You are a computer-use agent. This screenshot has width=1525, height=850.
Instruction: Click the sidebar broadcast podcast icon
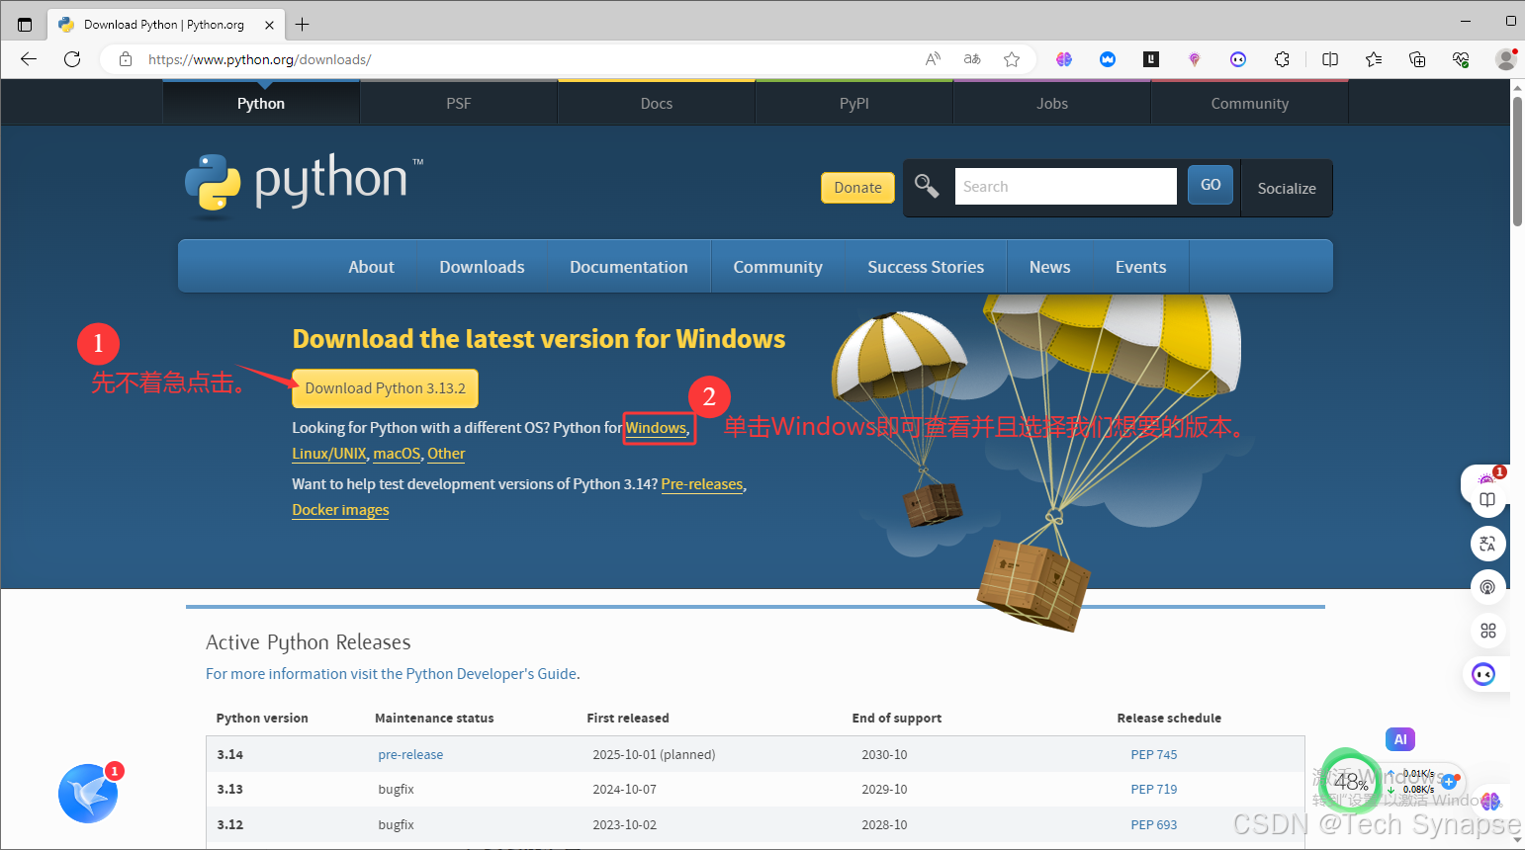pyautogui.click(x=1487, y=587)
